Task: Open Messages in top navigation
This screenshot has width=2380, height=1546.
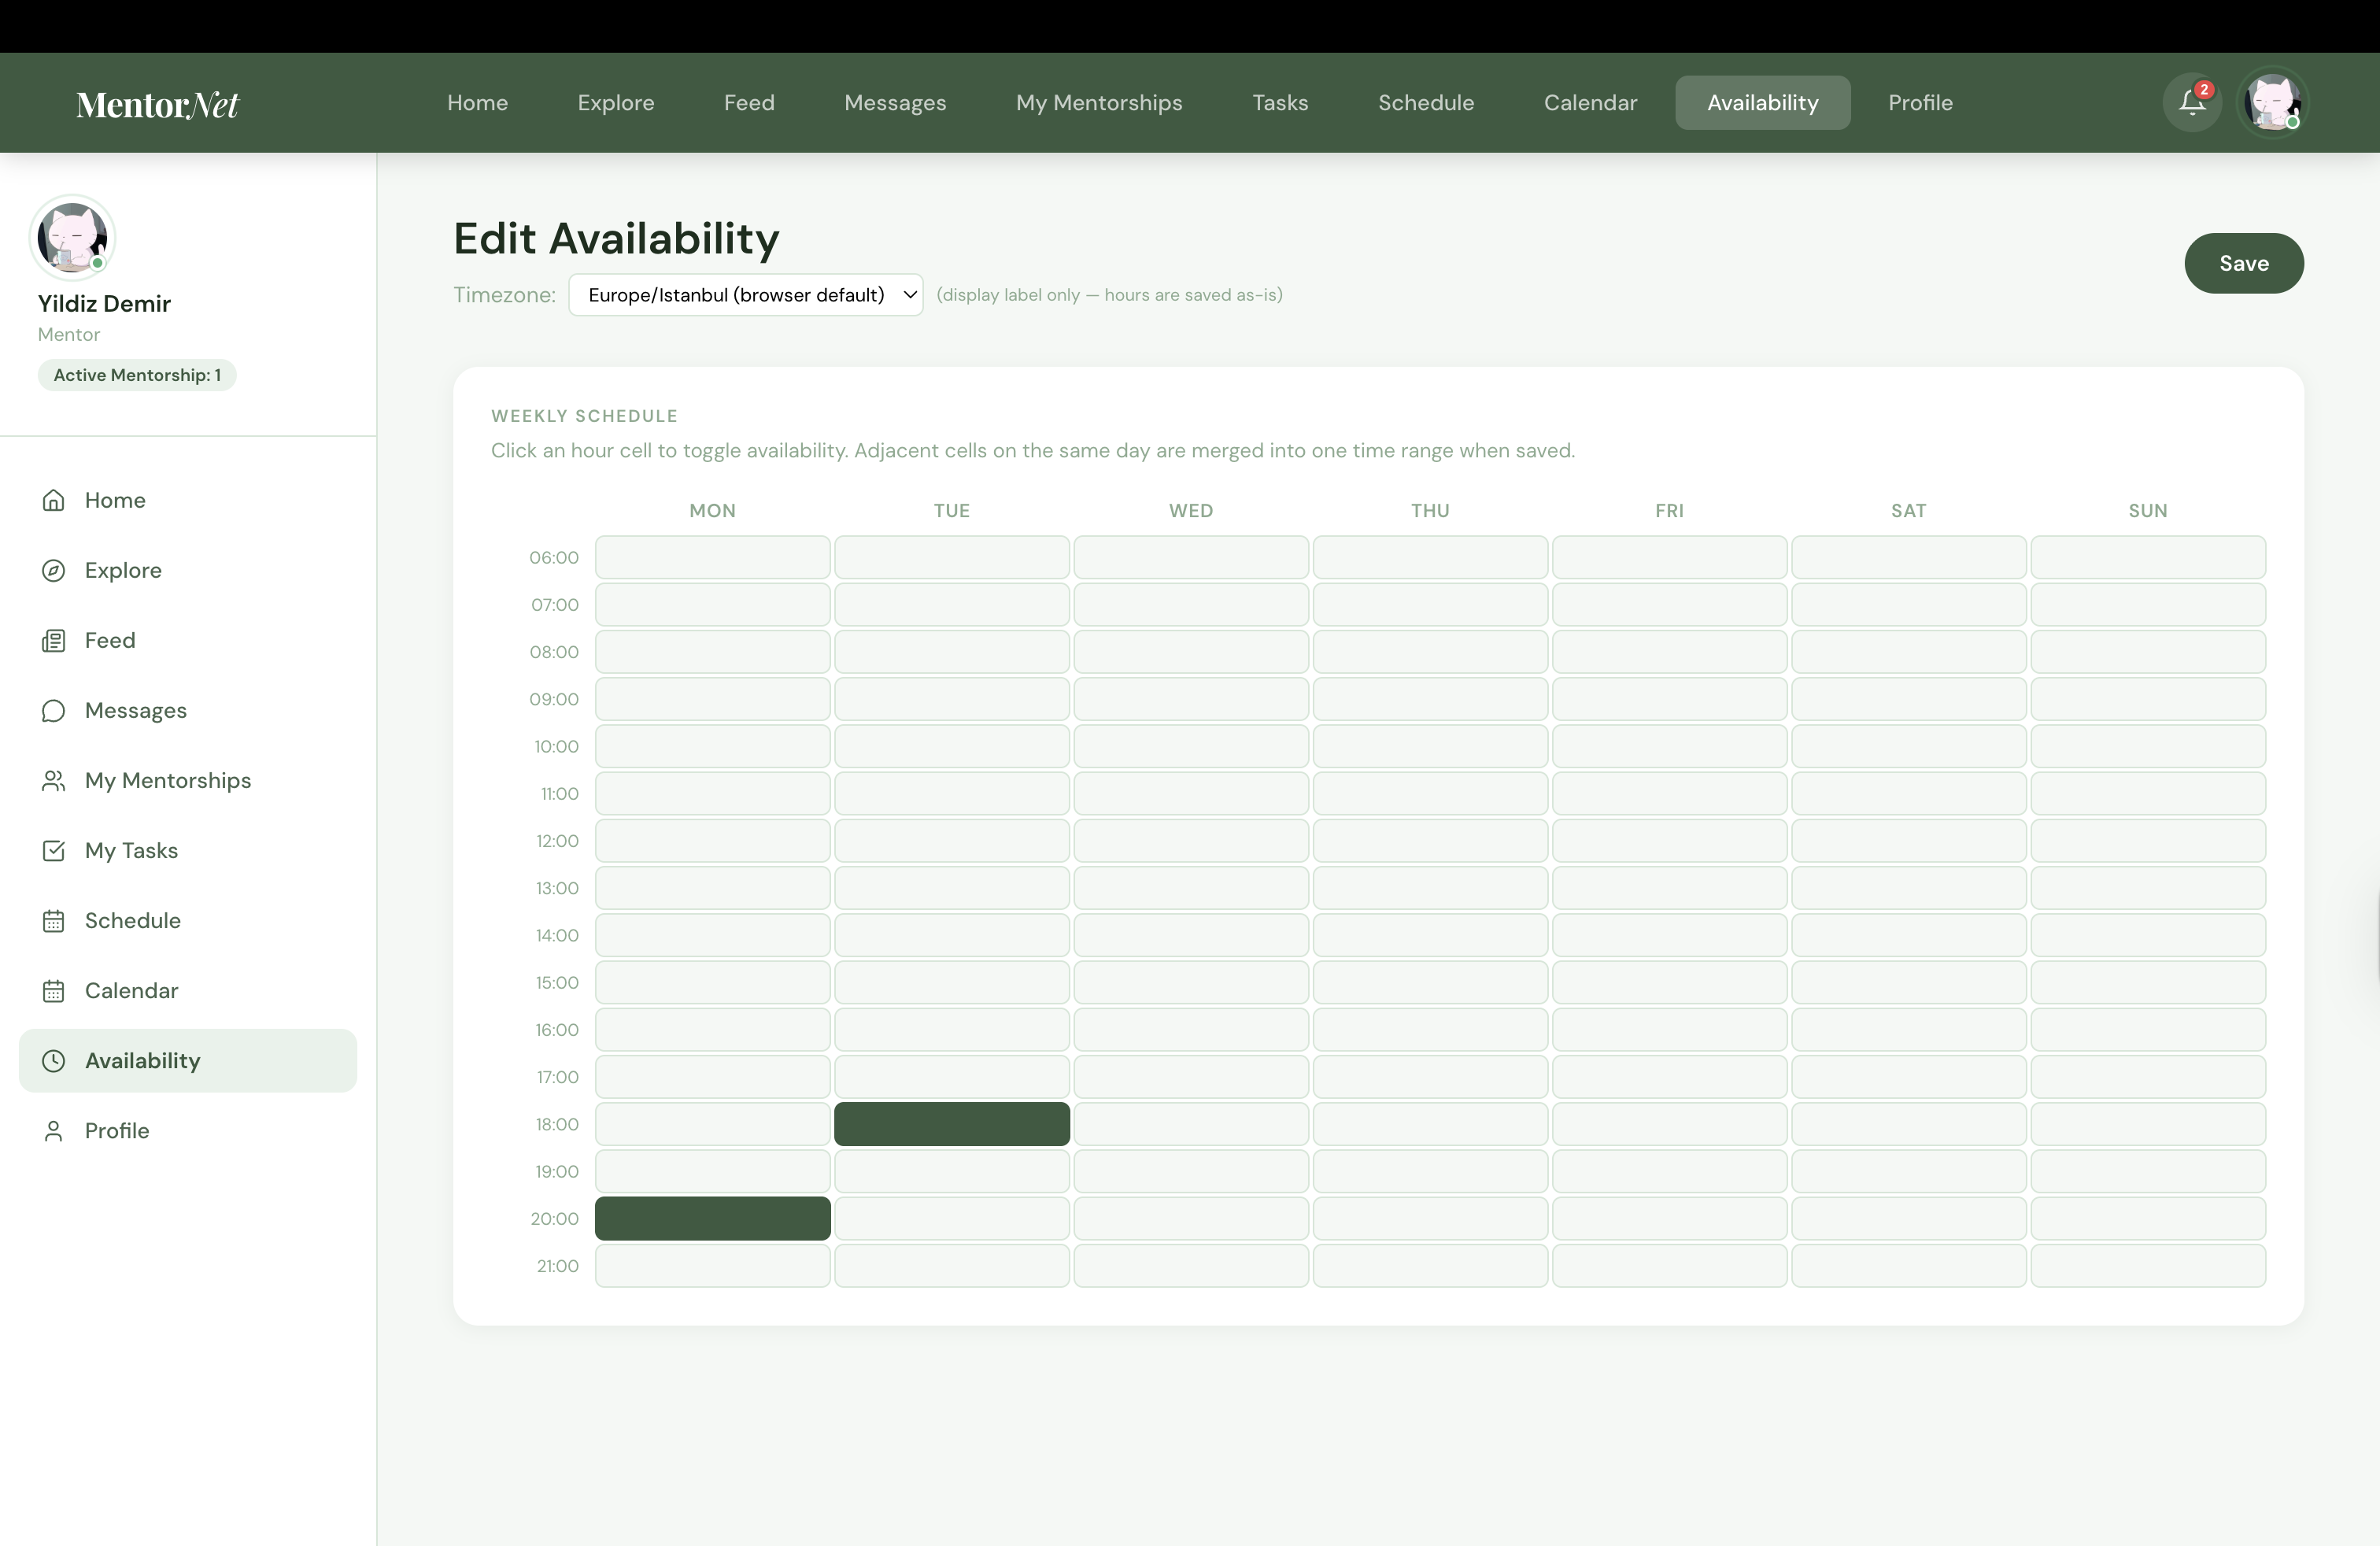Action: click(x=895, y=102)
